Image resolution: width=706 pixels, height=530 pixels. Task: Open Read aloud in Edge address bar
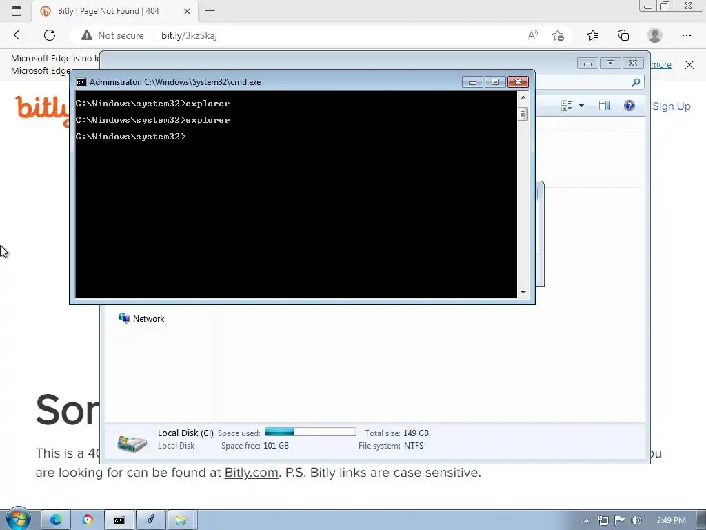tap(533, 35)
